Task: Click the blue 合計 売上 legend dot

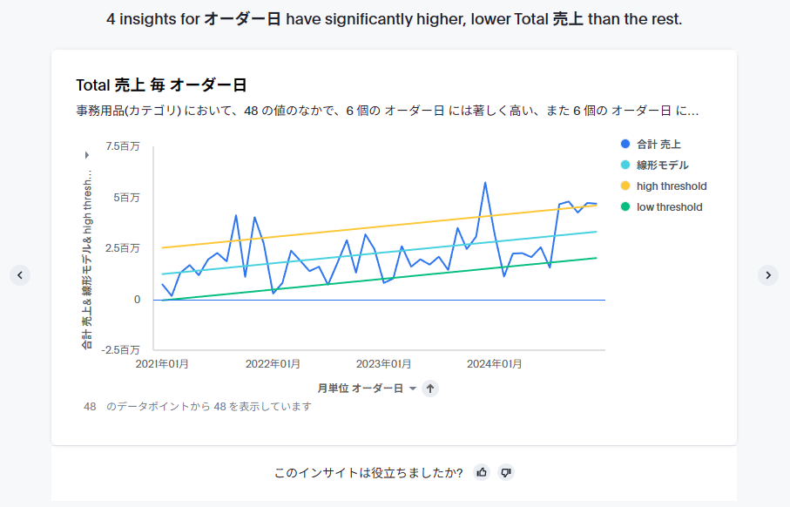Action: [x=625, y=144]
